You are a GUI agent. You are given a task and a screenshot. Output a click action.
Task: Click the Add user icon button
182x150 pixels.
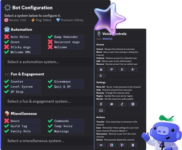(x=133, y=69)
